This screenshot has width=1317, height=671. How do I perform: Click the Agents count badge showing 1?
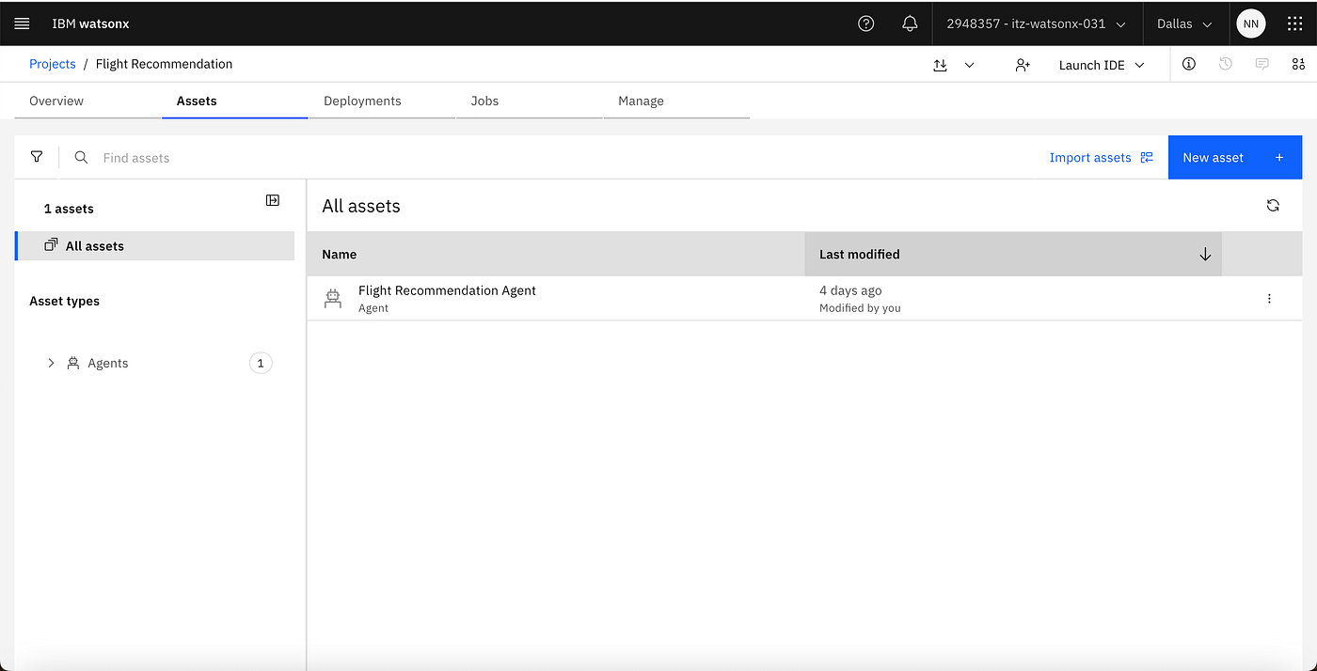[261, 363]
